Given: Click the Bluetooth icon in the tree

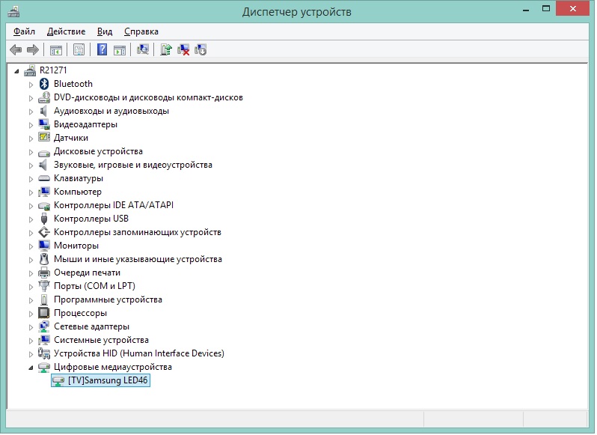Looking at the screenshot, I should [x=44, y=84].
